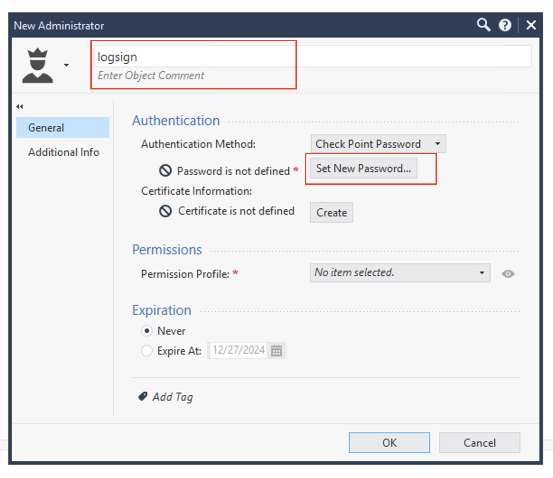Switch to Additional Info tab
The height and width of the screenshot is (478, 553).
[63, 152]
